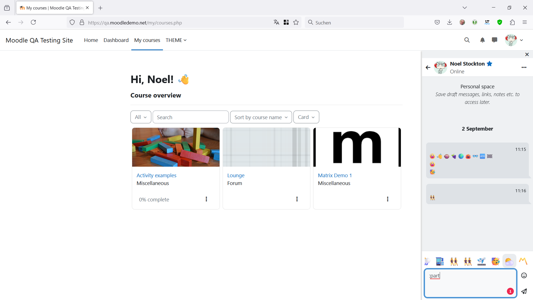Open the notifications bell
This screenshot has width=533, height=300.
[482, 40]
